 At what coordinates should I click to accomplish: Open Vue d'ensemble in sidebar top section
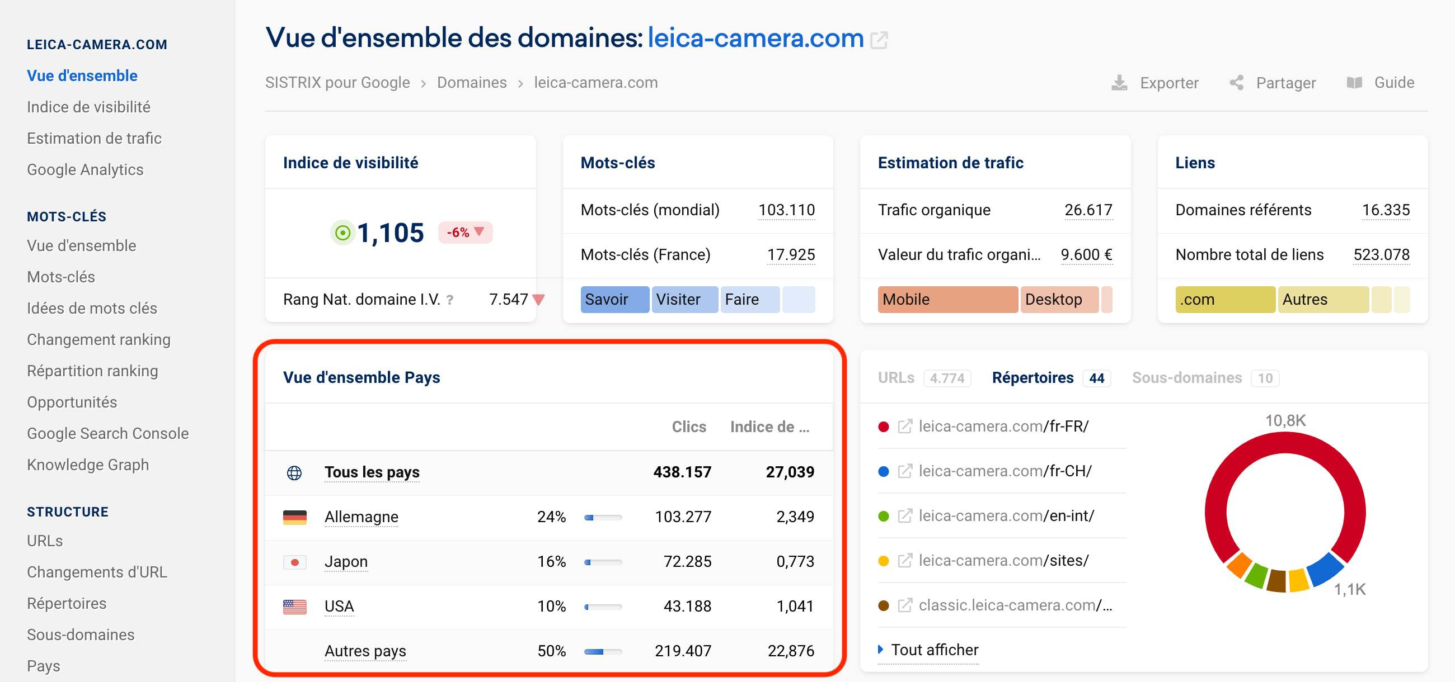tap(82, 75)
